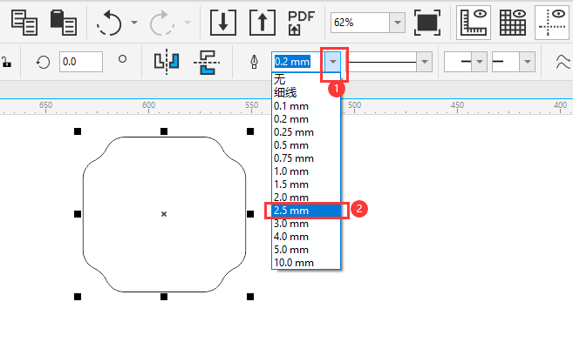This screenshot has width=573, height=362.
Task: Open the line style dropdown
Action: pyautogui.click(x=424, y=62)
